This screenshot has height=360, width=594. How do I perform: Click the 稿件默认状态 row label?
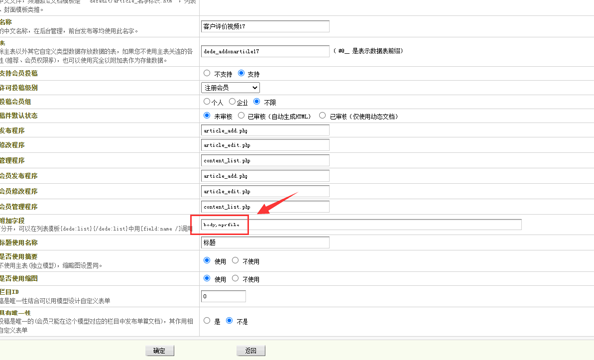click(x=19, y=116)
